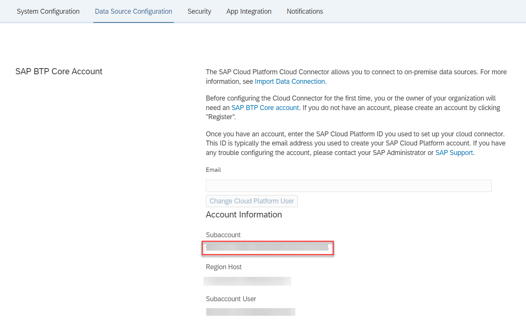Click the SAP Support link
Viewport: 526px width, 326px height.
pyautogui.click(x=454, y=153)
